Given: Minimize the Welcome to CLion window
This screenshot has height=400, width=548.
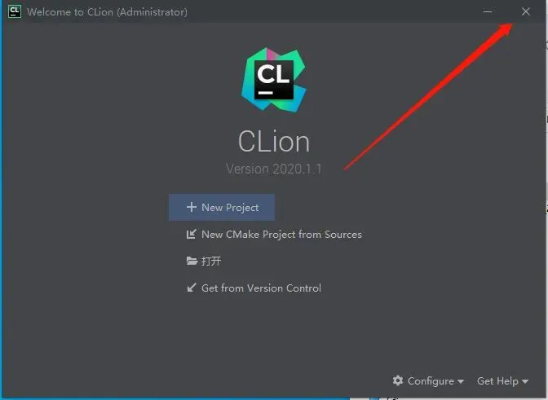Looking at the screenshot, I should click(x=488, y=11).
